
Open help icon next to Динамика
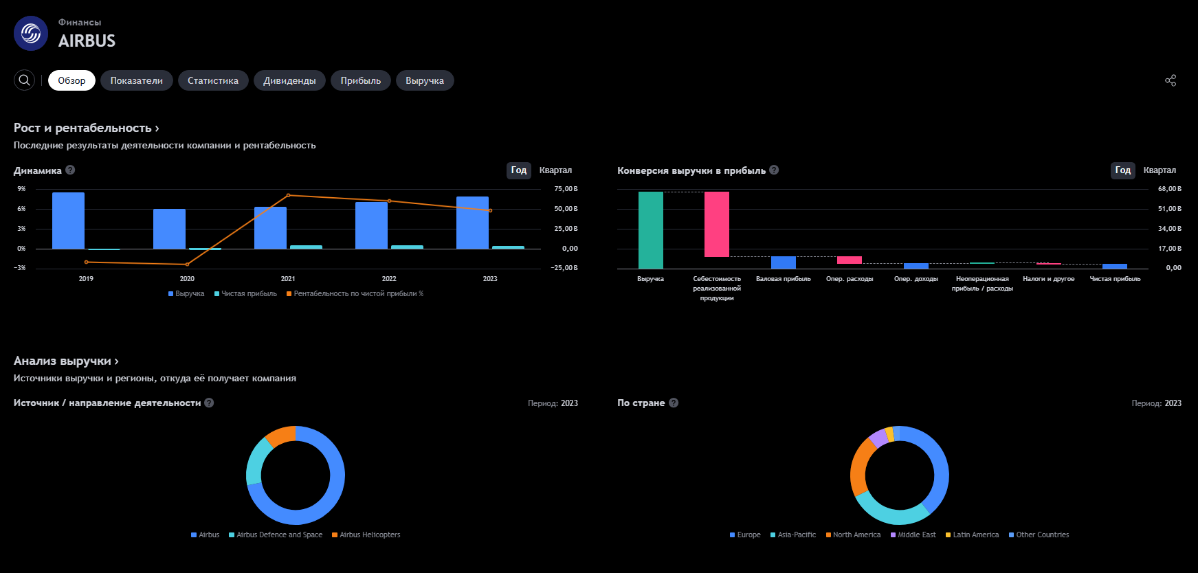[70, 170]
